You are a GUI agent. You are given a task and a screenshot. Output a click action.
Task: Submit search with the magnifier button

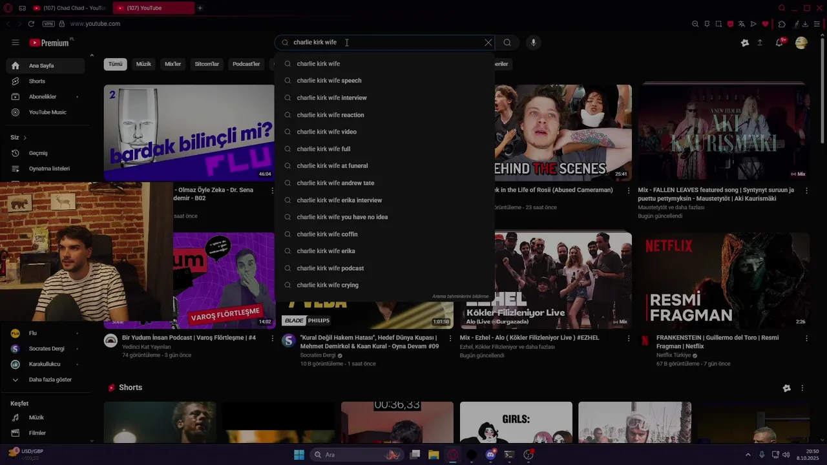[507, 43]
